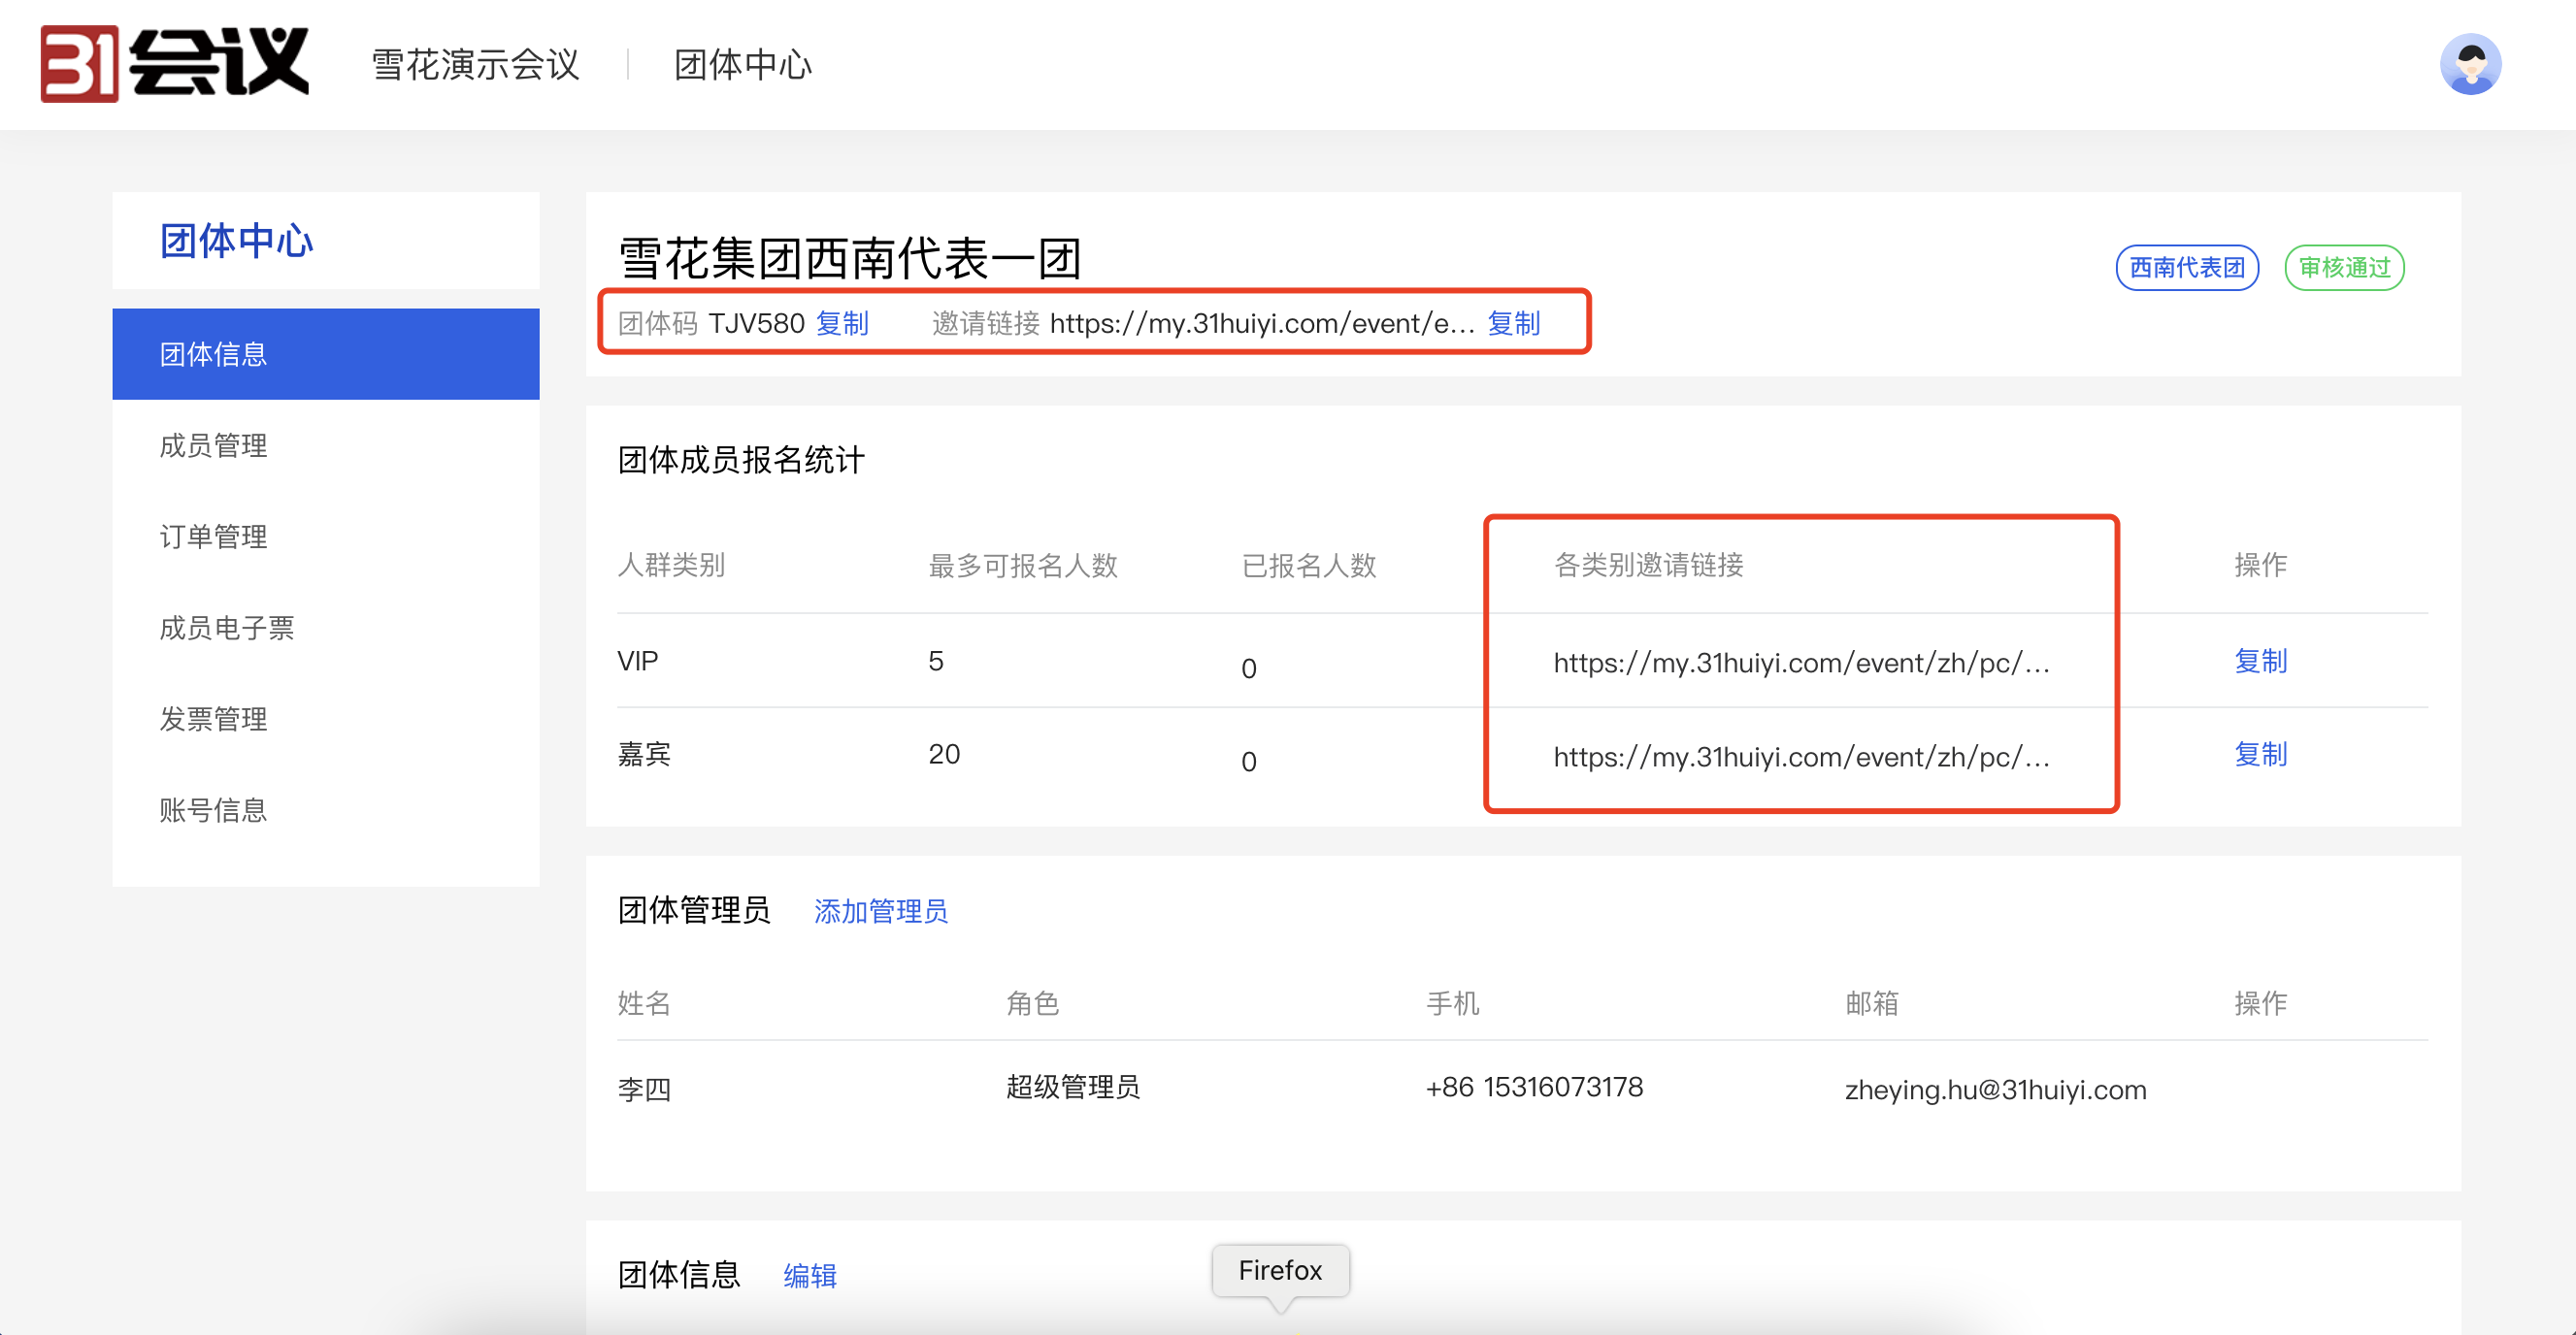Open 雪花演示会议 header link

click(x=476, y=65)
